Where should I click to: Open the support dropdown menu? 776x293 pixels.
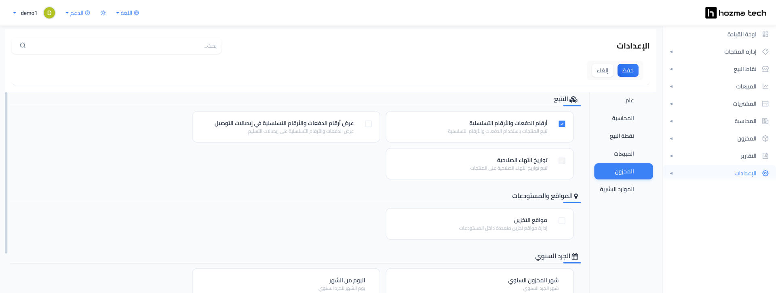(78, 13)
